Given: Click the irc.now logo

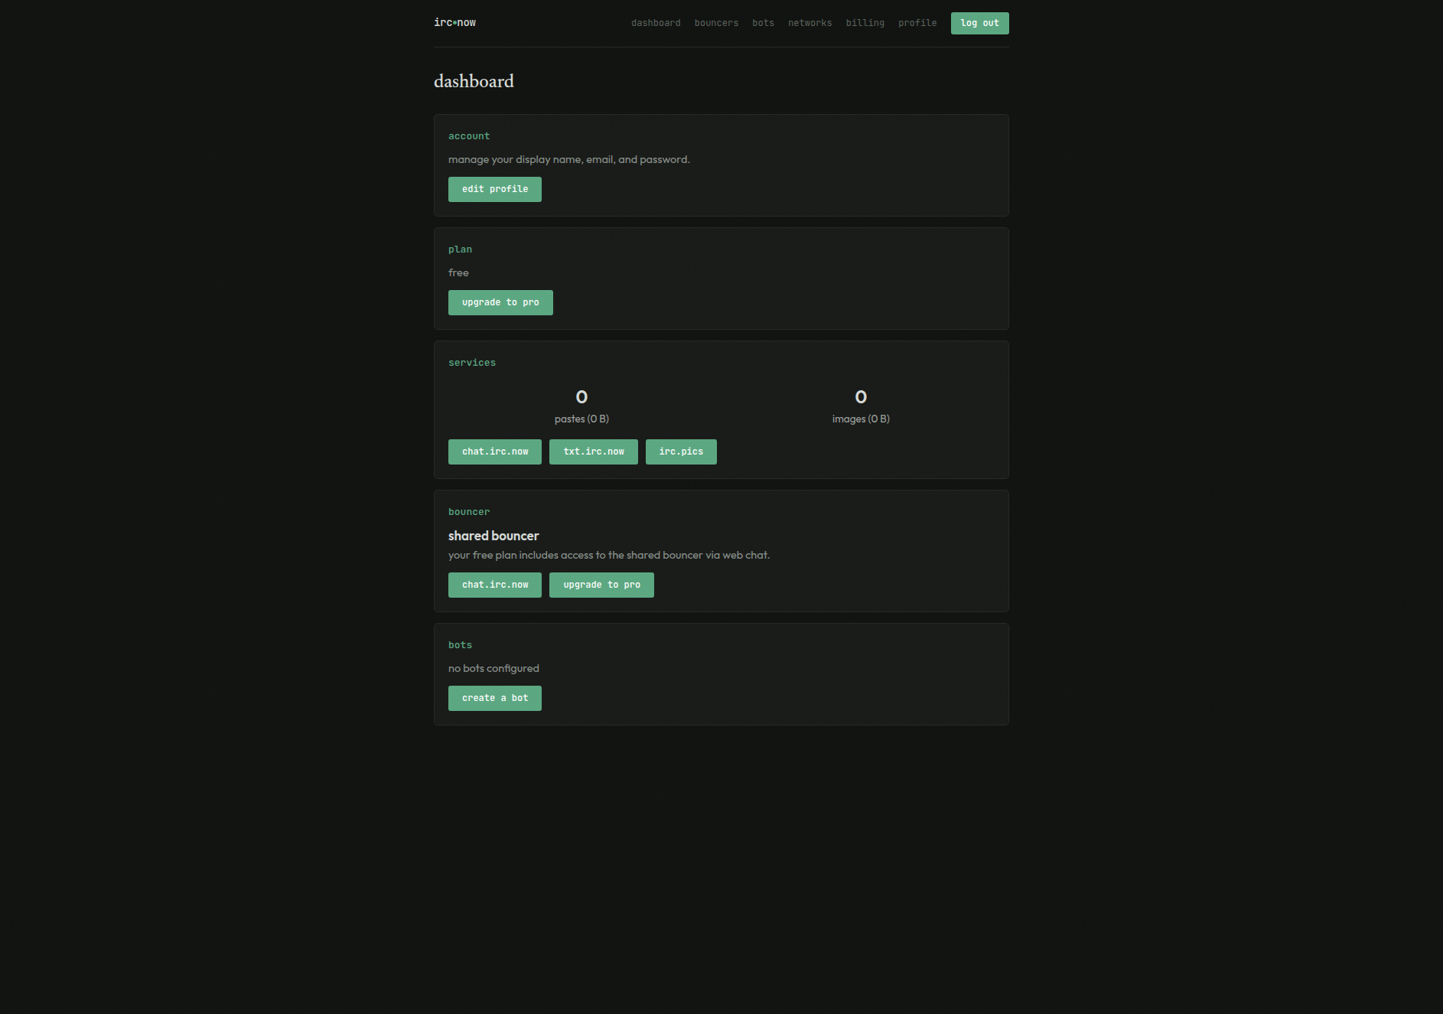Looking at the screenshot, I should click(x=454, y=23).
